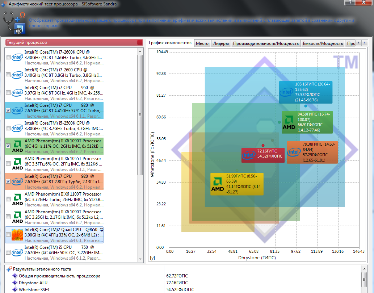
Task: Tick the Phenom II X6 1055T checkbox
Action: click(x=8, y=164)
